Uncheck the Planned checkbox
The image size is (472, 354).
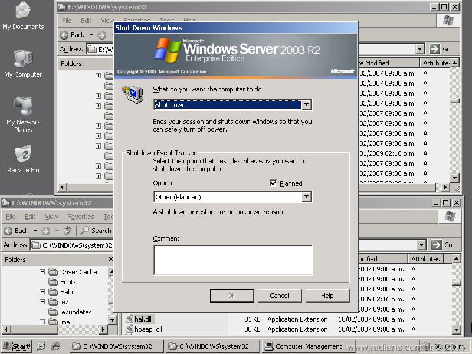[273, 183]
